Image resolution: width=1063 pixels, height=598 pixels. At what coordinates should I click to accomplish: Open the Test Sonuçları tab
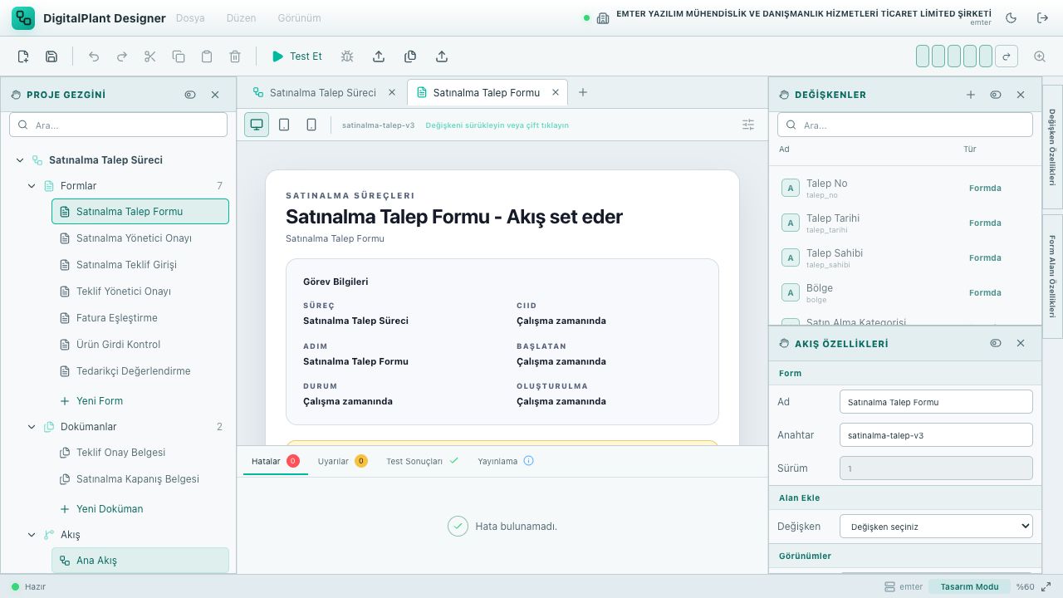[x=422, y=461]
